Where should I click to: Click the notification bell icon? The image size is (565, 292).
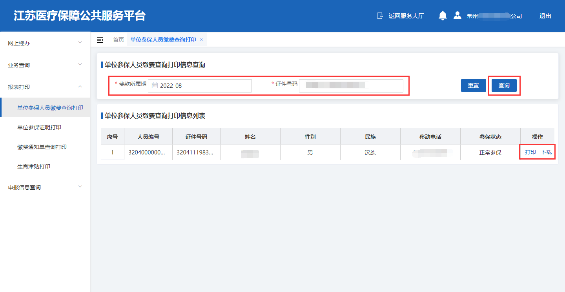tap(443, 16)
